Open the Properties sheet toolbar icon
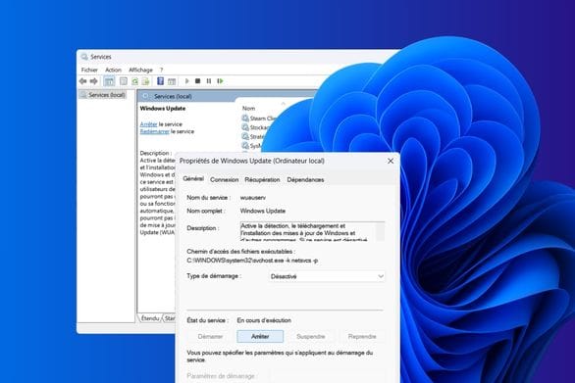The height and width of the screenshot is (383, 575). [124, 81]
